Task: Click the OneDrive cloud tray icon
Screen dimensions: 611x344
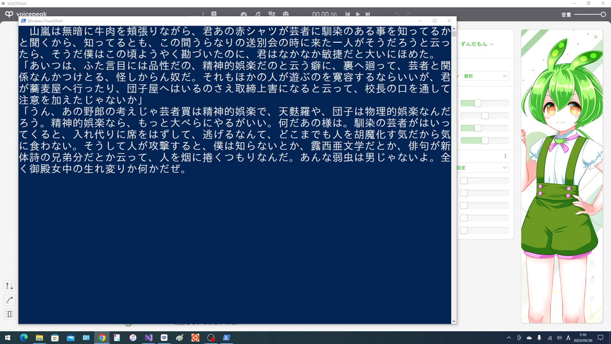Action: click(x=529, y=338)
